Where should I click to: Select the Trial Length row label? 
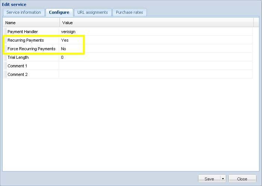pos(18,57)
